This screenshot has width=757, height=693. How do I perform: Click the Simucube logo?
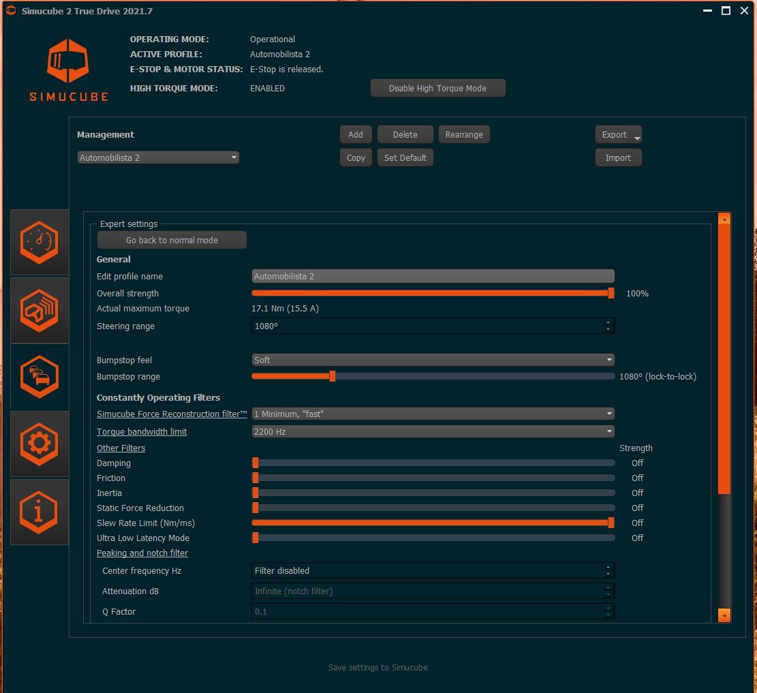[x=69, y=70]
